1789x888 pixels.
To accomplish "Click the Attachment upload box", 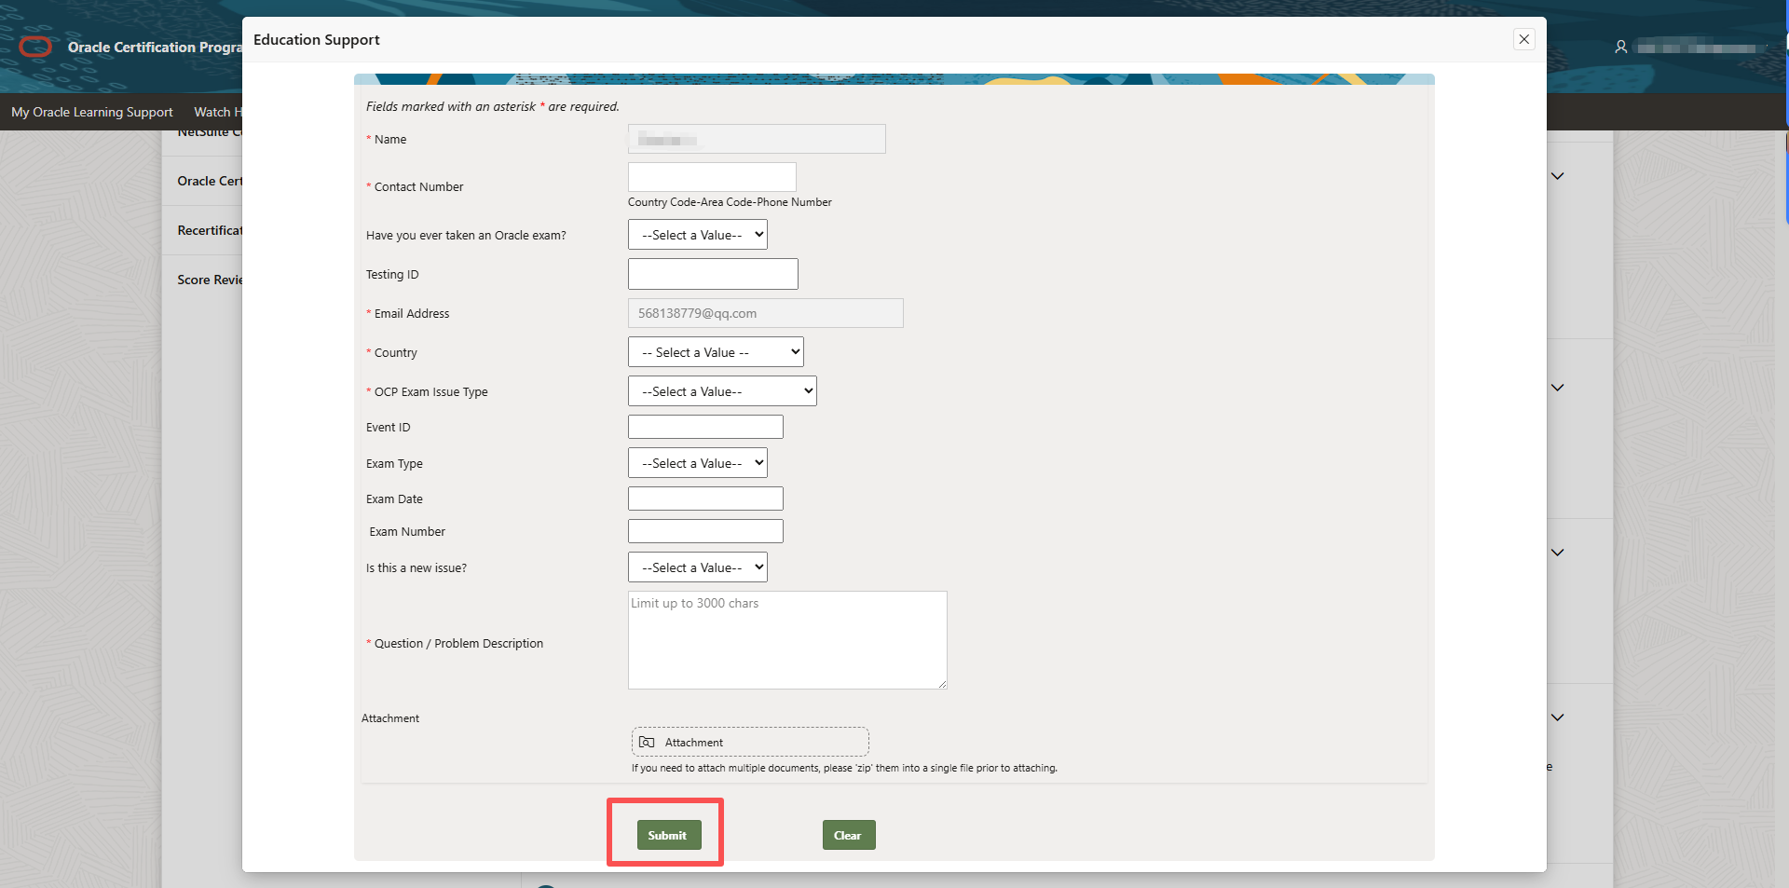I will (750, 742).
